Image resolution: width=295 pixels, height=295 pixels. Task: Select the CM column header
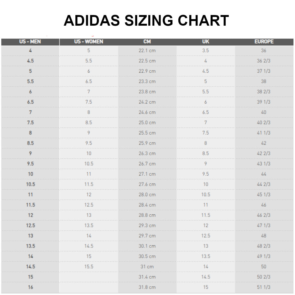[x=147, y=42]
